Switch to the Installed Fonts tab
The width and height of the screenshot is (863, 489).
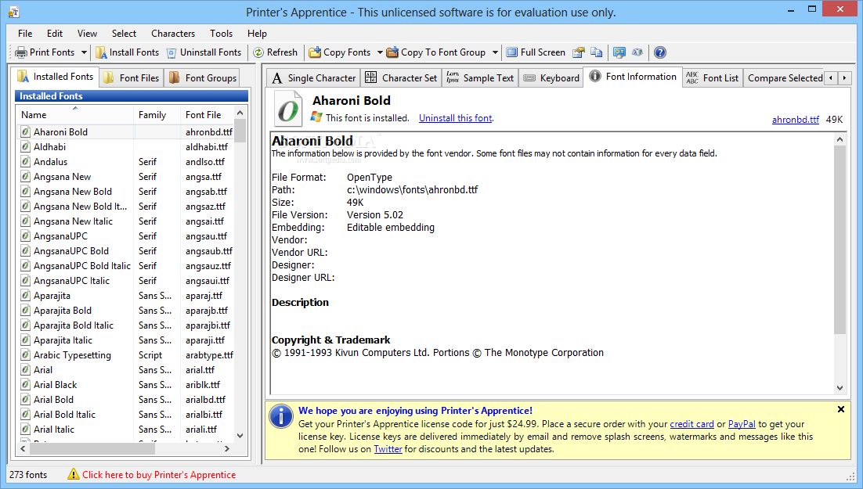coord(55,77)
